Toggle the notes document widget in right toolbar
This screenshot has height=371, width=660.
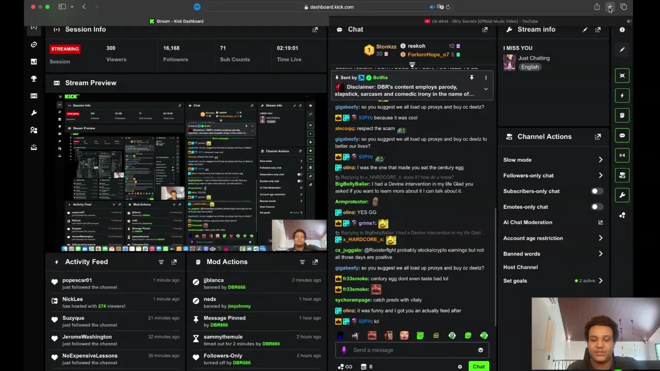coord(622,115)
